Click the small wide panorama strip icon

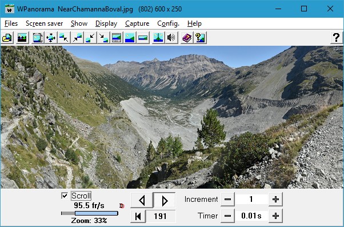143,38
